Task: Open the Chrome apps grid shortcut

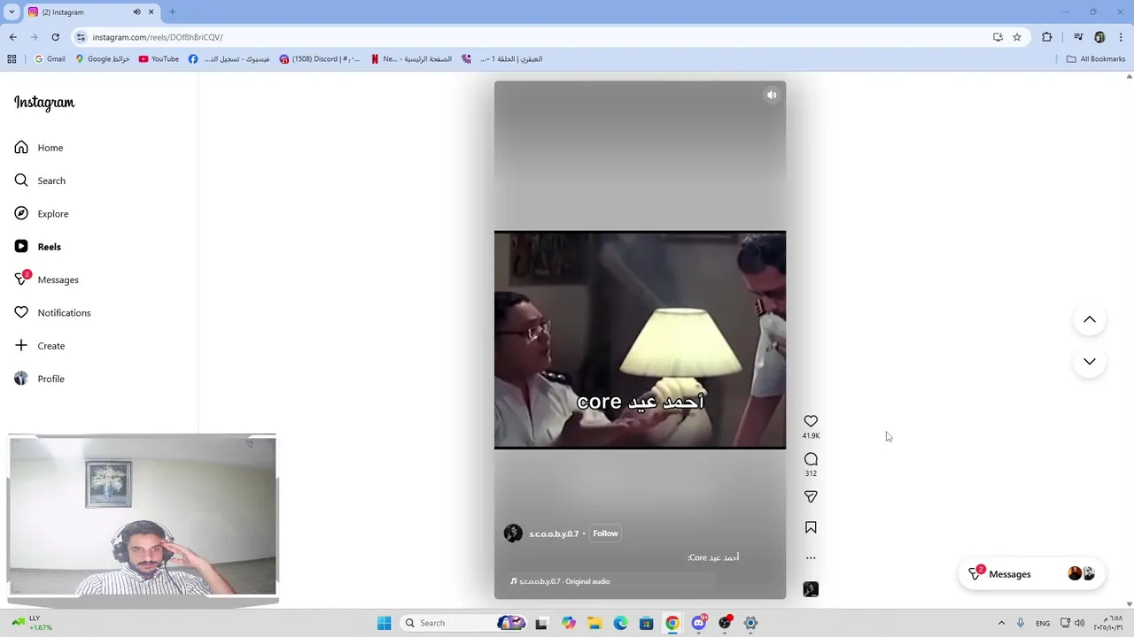Action: click(x=12, y=59)
